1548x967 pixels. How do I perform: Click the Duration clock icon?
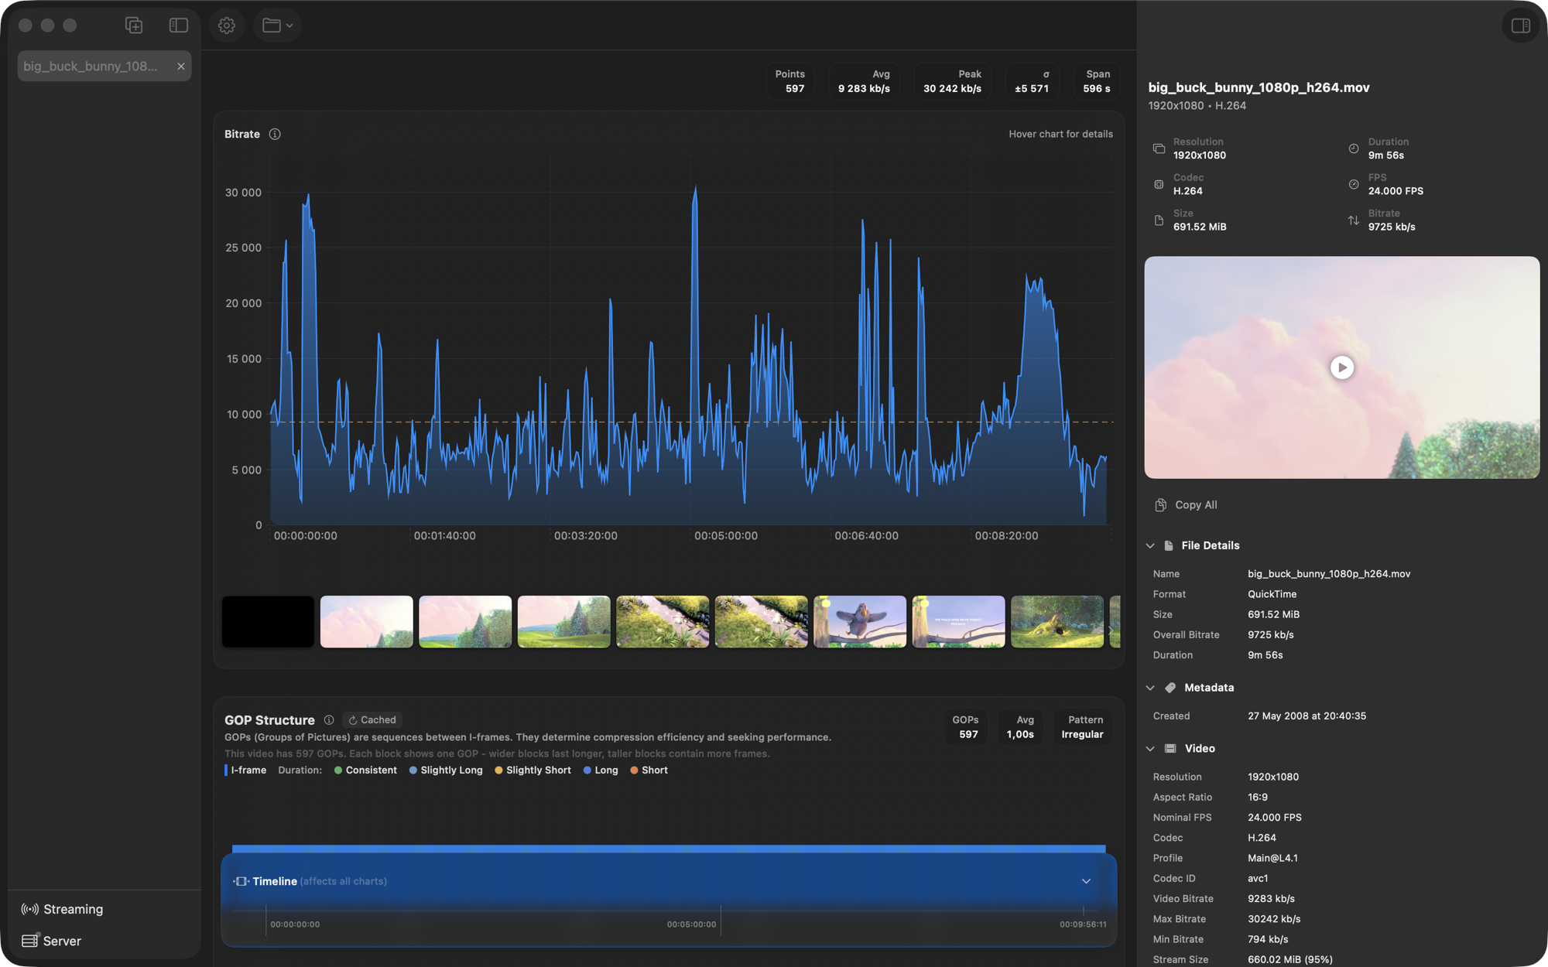(x=1354, y=149)
